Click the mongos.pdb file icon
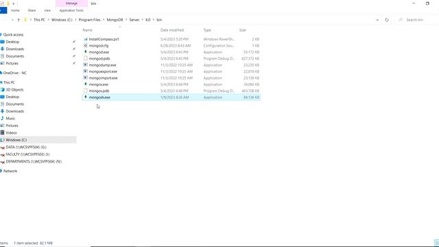Screen dimensions: 439x247 pyautogui.click(x=86, y=91)
